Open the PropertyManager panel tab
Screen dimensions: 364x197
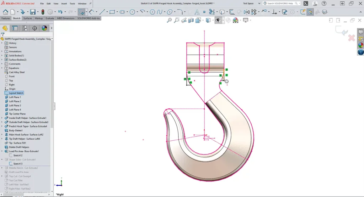point(15,28)
